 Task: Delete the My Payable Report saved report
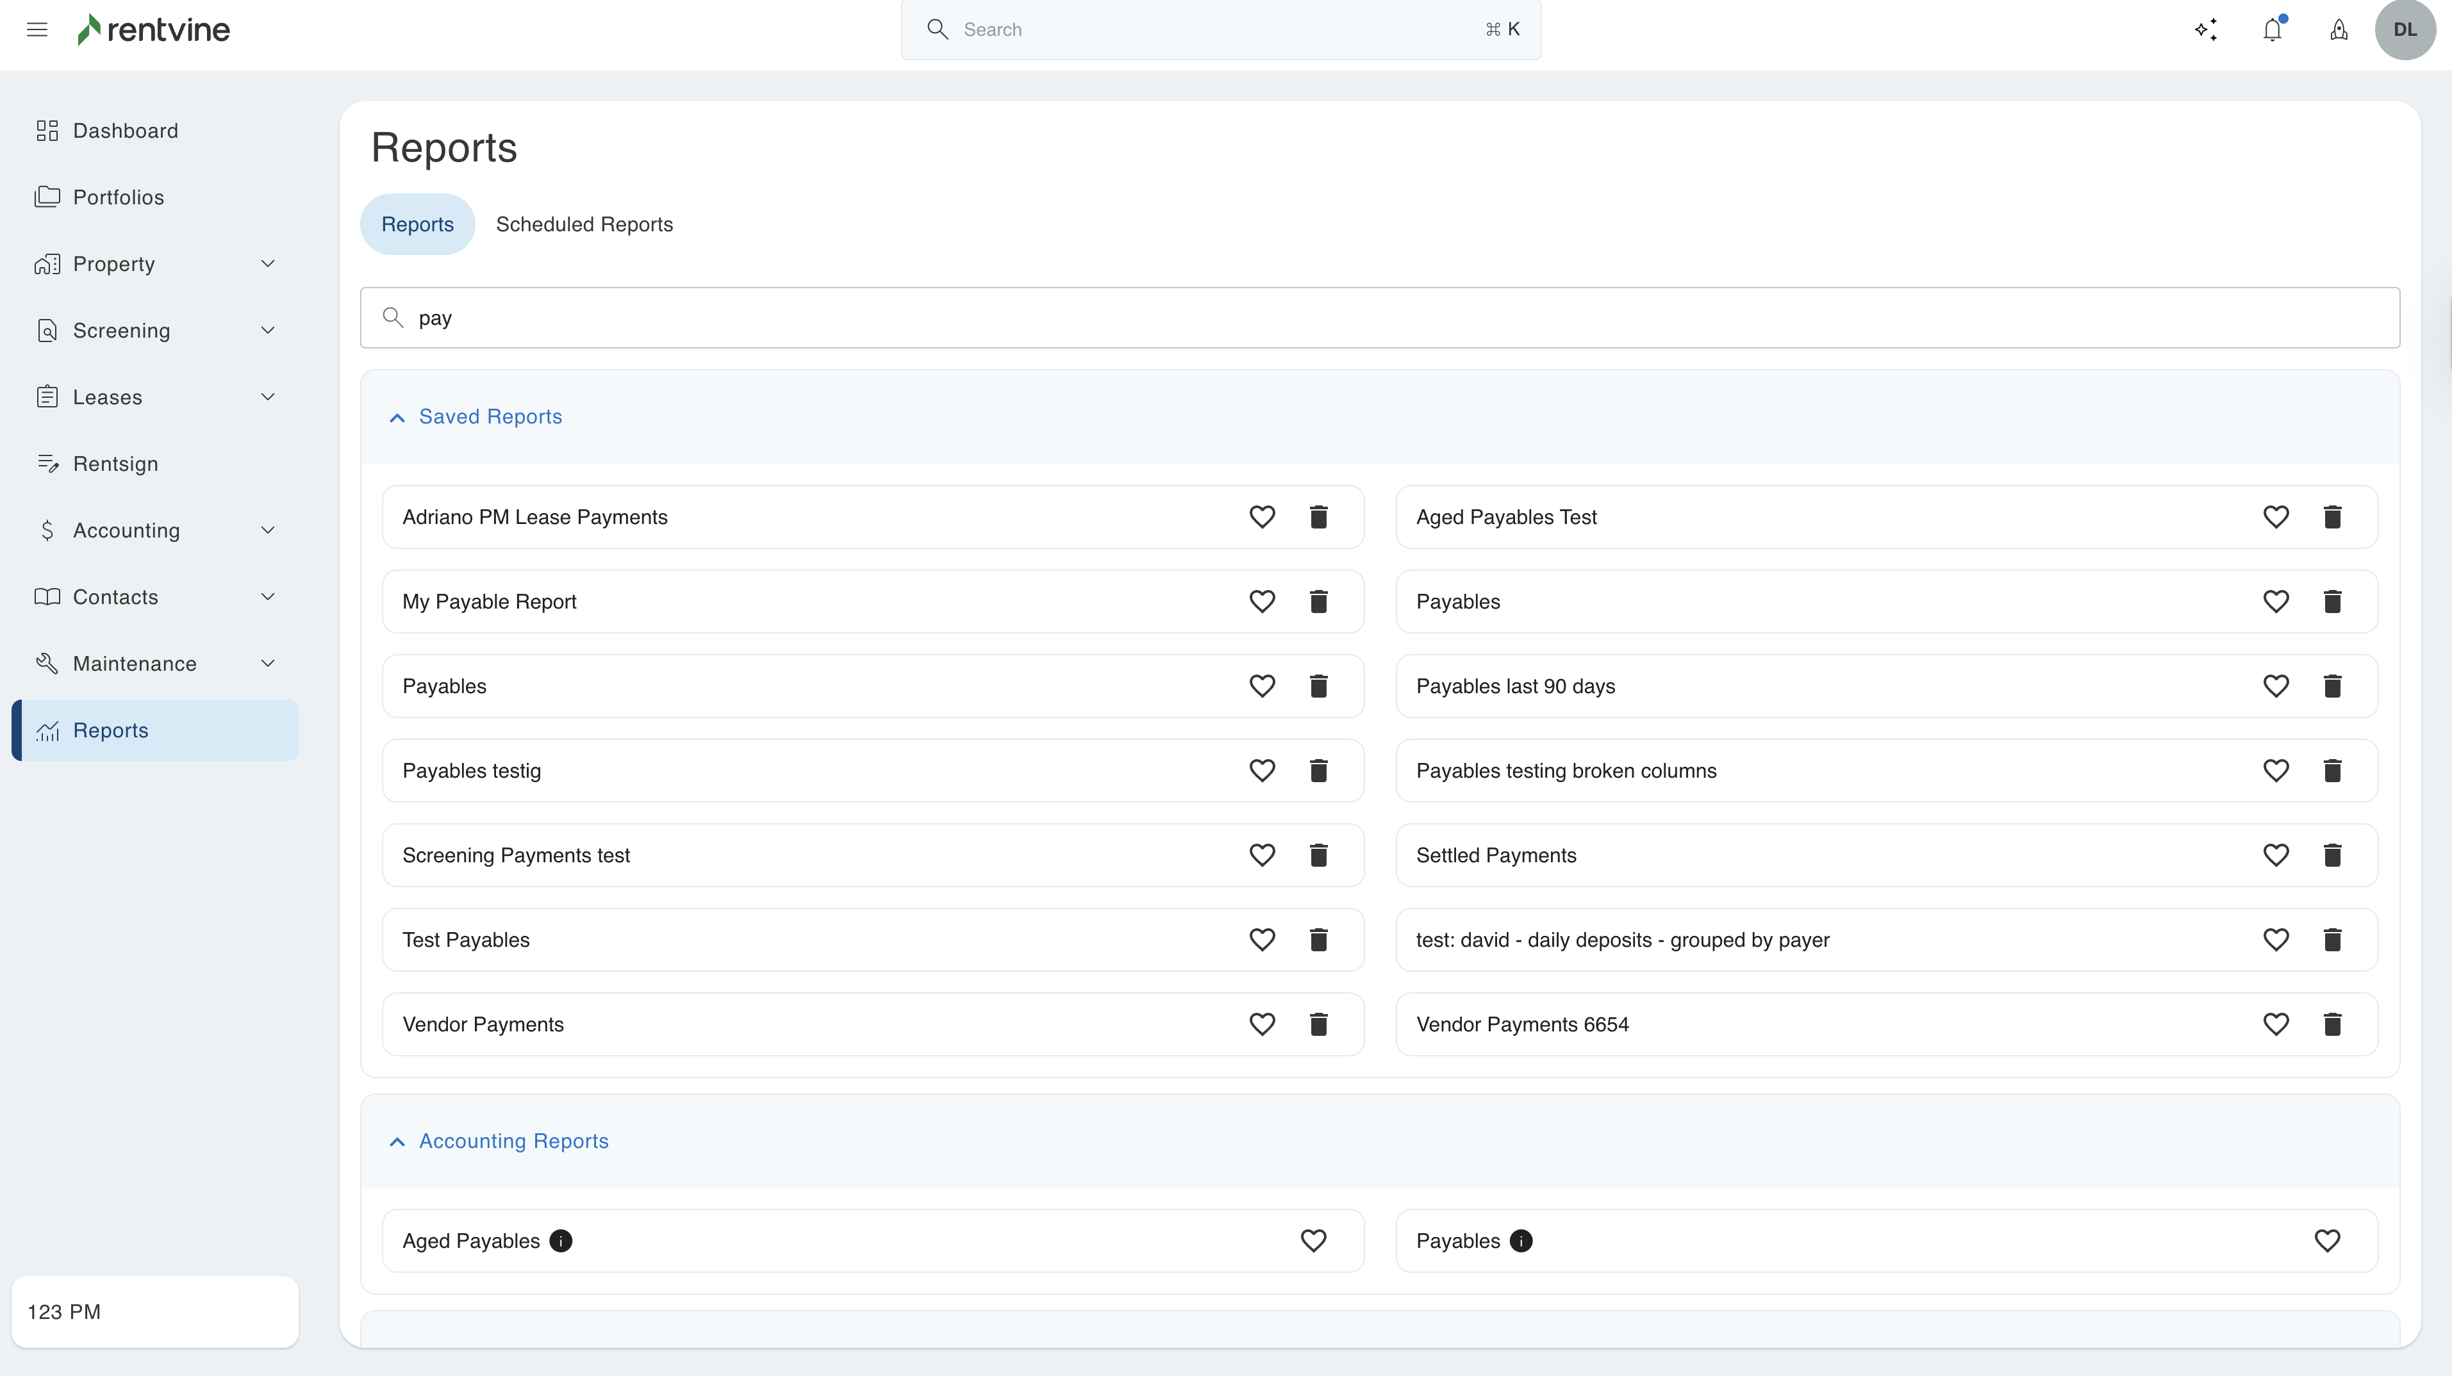coord(1318,602)
